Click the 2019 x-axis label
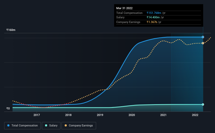The image size is (215, 133). coord(100,115)
